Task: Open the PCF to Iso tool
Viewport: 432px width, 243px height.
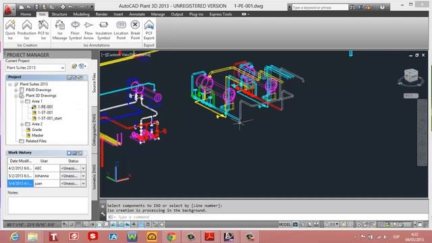Action: (43, 30)
